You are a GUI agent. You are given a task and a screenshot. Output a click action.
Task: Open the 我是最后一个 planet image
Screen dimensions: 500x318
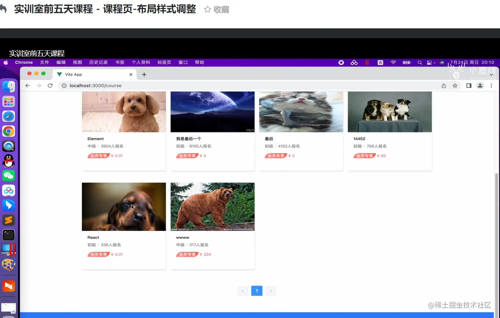(213, 112)
